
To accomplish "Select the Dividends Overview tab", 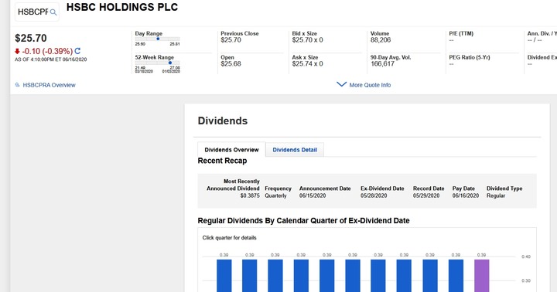I will pyautogui.click(x=231, y=150).
